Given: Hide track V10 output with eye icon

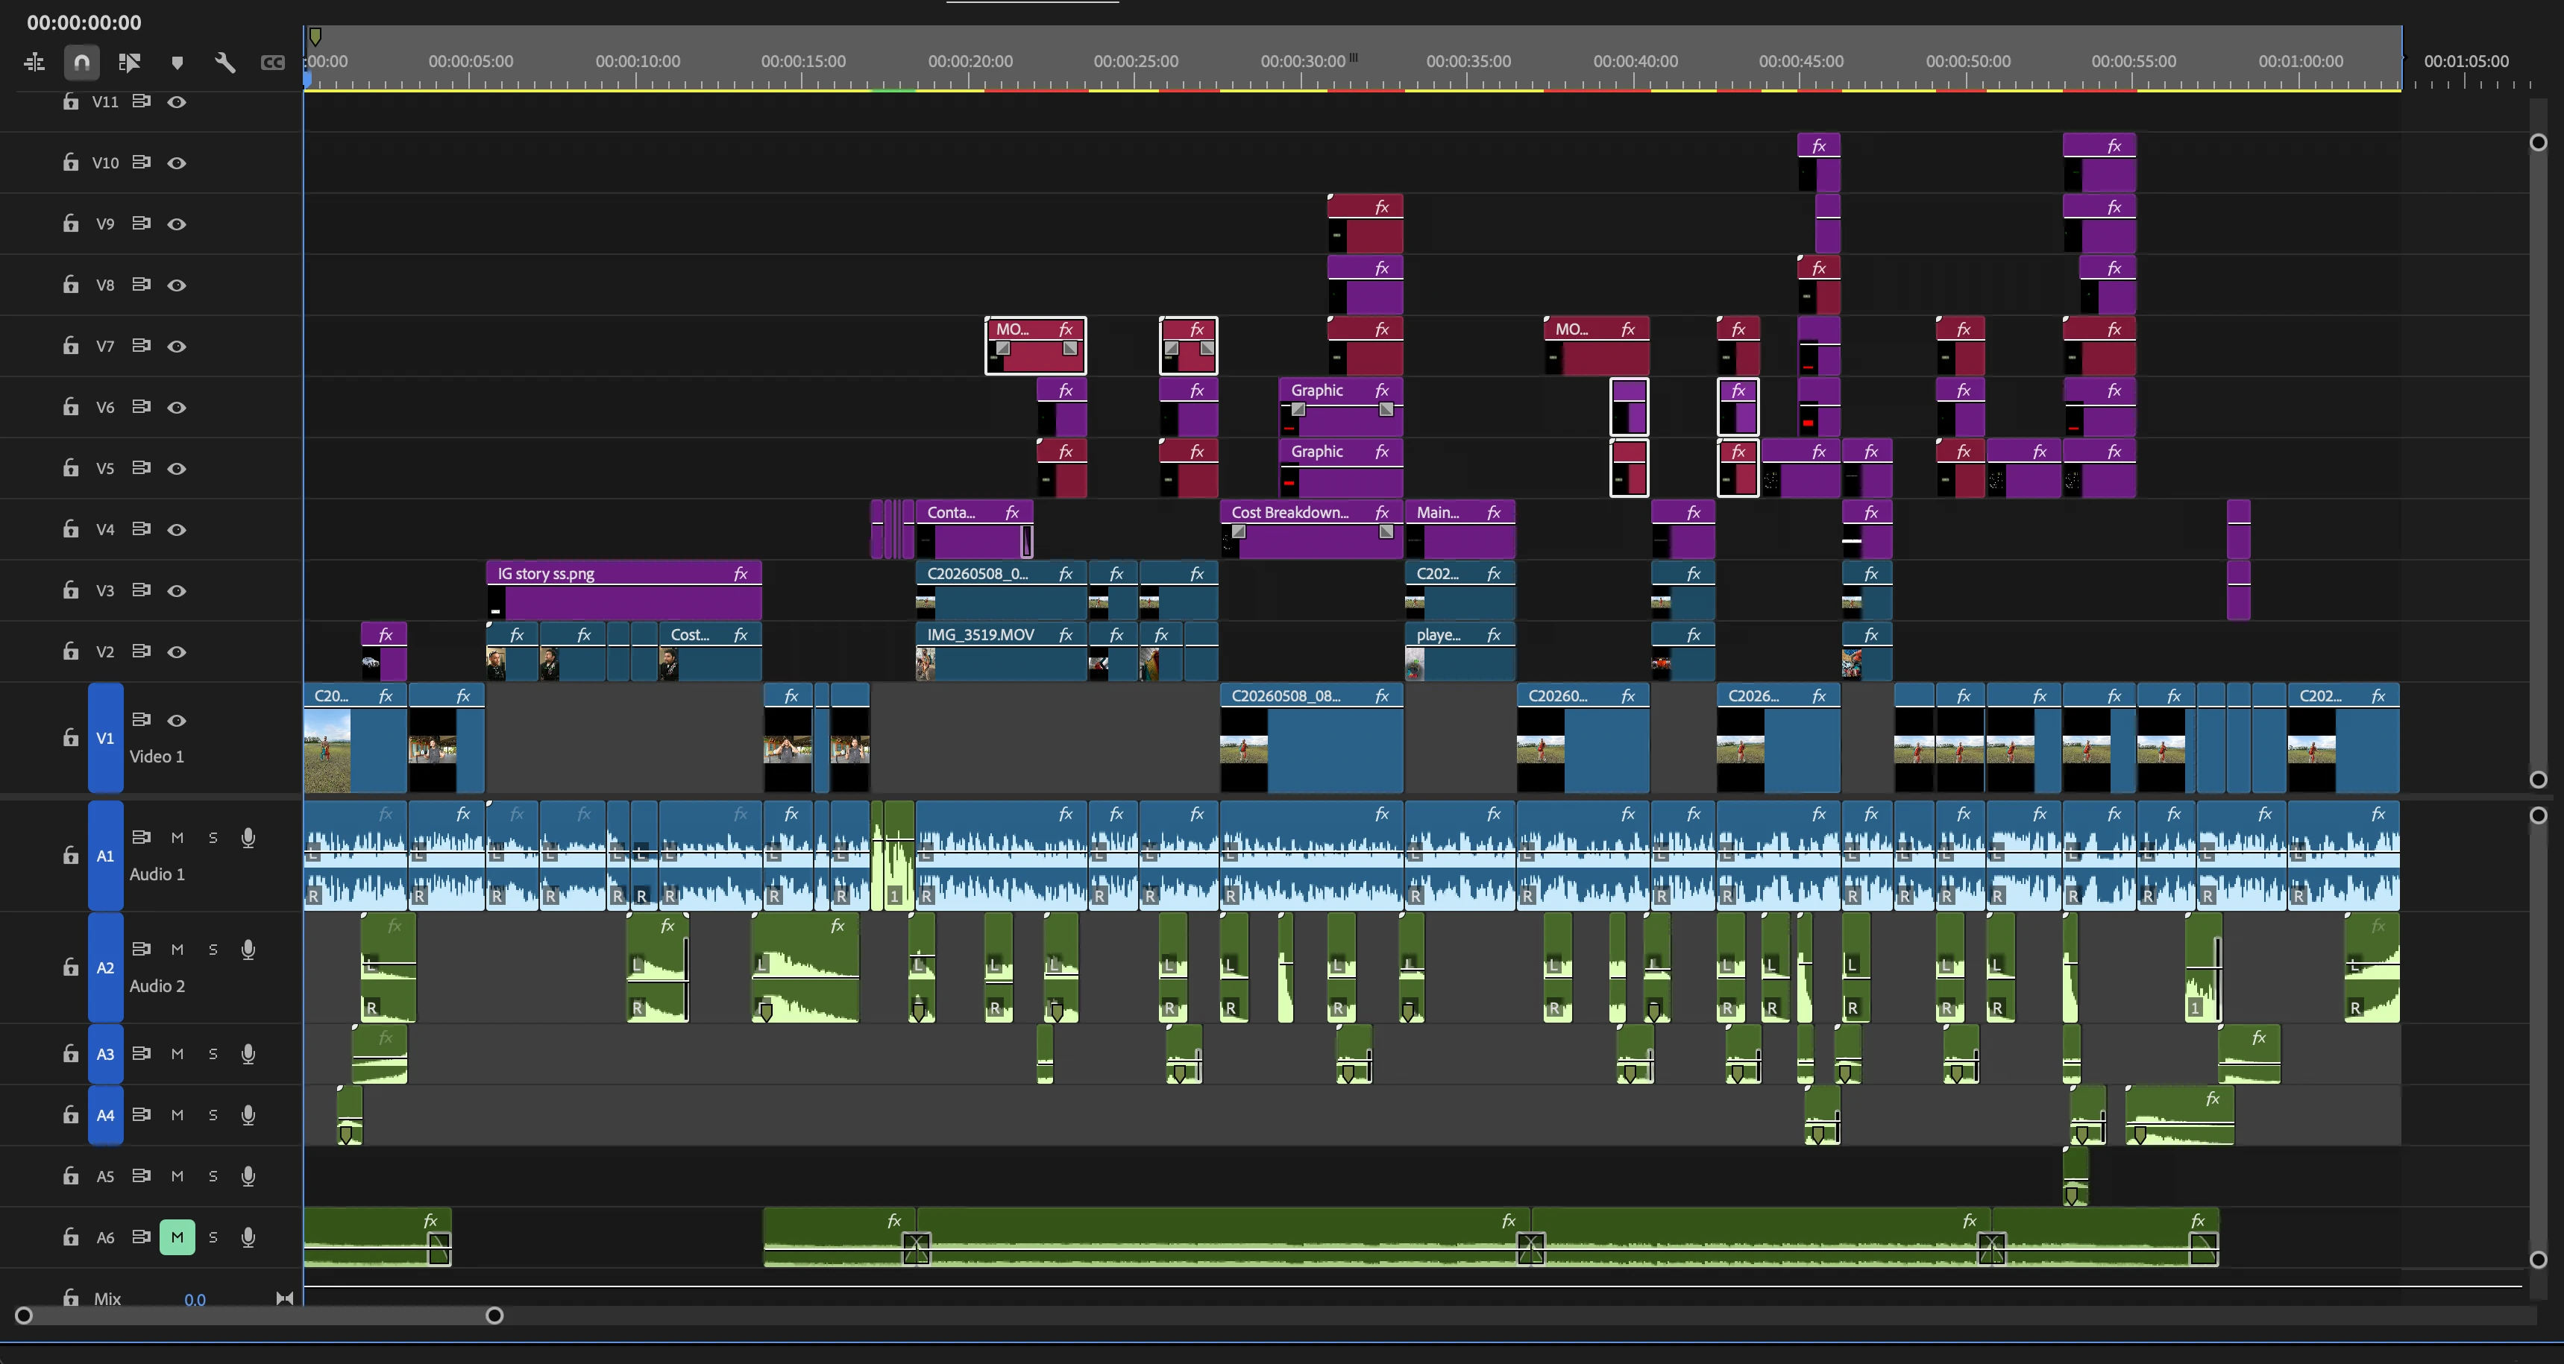Looking at the screenshot, I should [177, 162].
